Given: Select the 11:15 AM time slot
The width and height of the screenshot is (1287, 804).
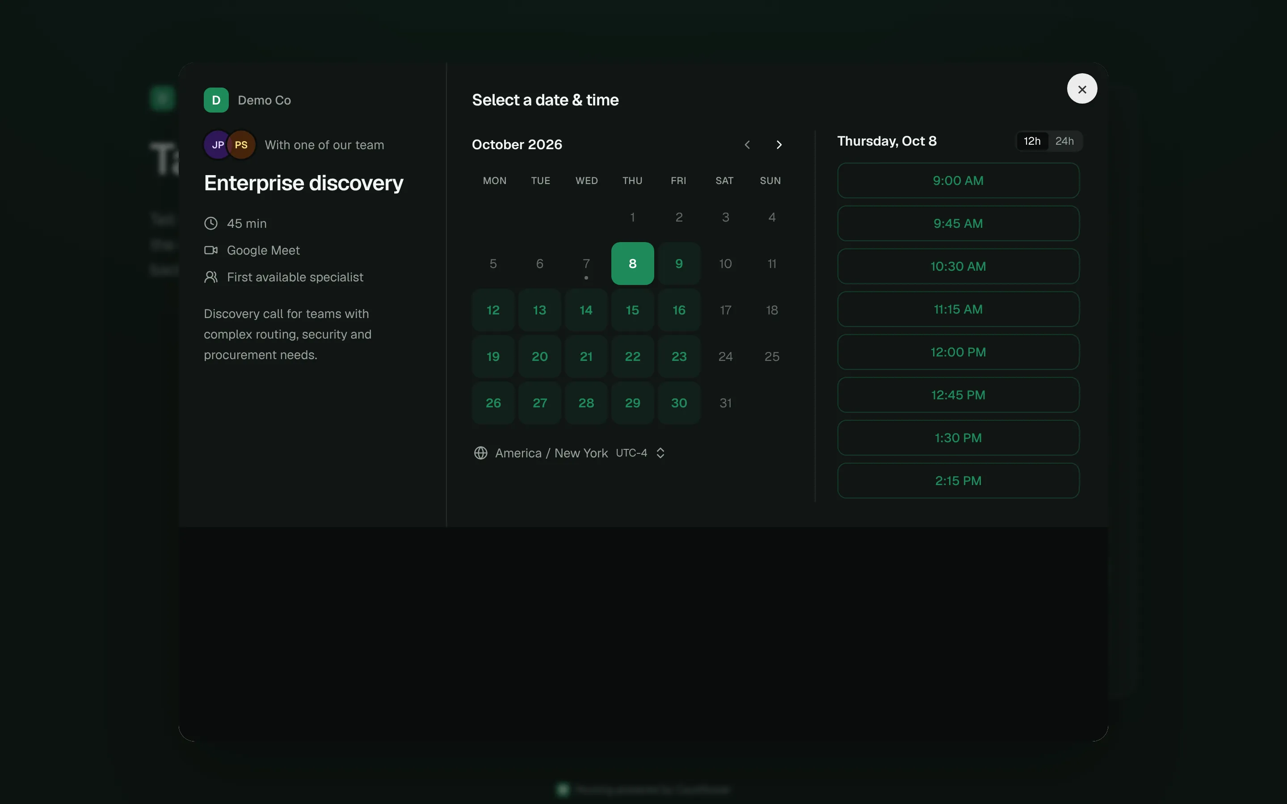Looking at the screenshot, I should click(958, 310).
